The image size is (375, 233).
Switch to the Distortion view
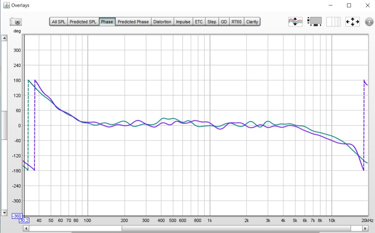coord(162,22)
